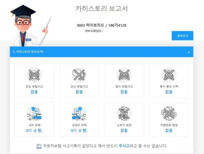Viewport: 204px width, 154px height.
Task: Click the other car damage (상대차 피해) icon
Action: tap(79, 114)
